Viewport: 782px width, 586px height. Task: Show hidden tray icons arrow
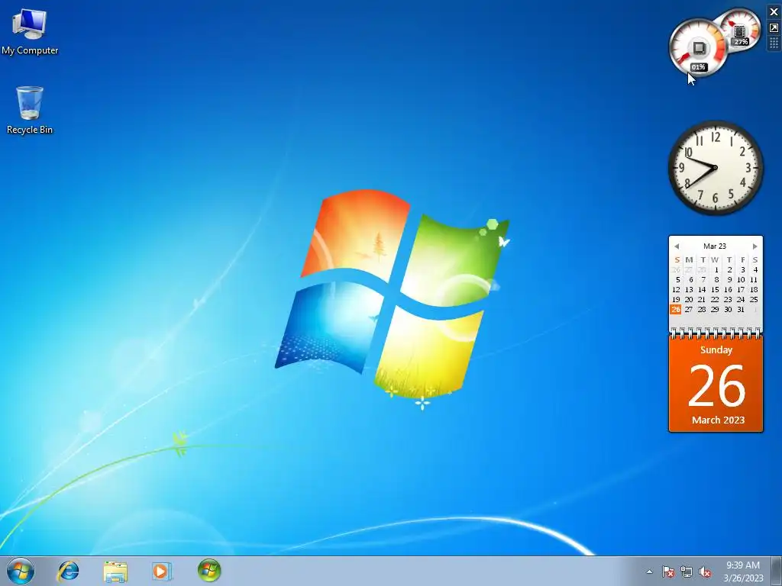[x=649, y=572]
